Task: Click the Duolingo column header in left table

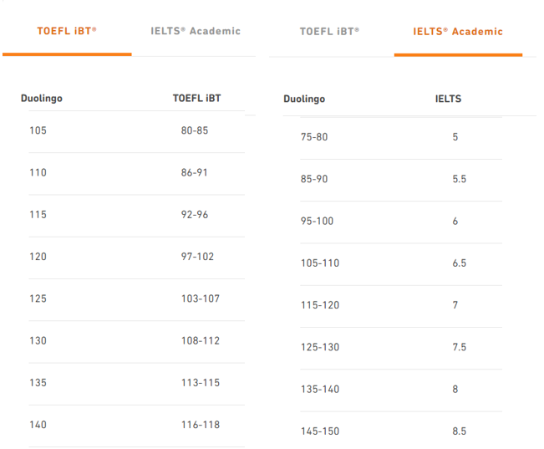Action: [x=42, y=99]
